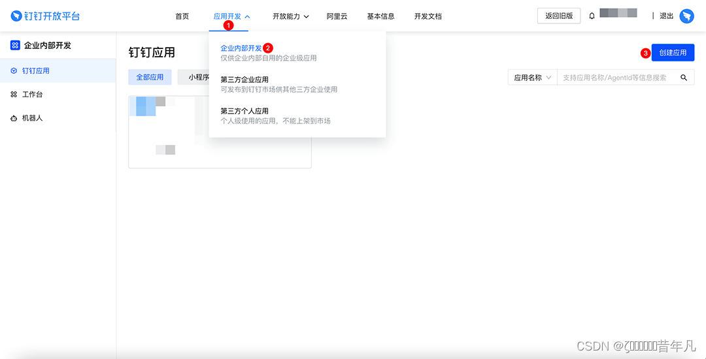Image resolution: width=706 pixels, height=359 pixels.
Task: Open 开发文档 in top navigation
Action: (428, 16)
